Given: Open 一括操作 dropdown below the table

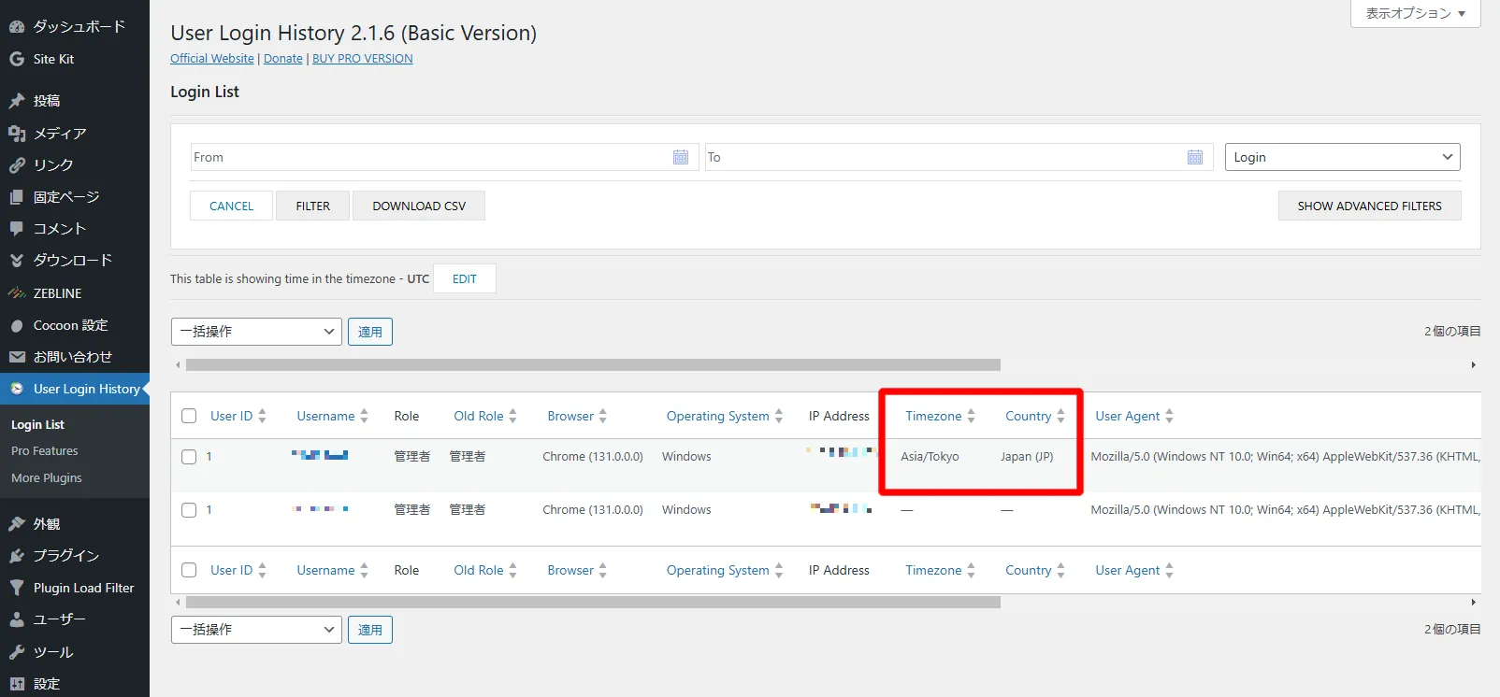Looking at the screenshot, I should pyautogui.click(x=256, y=630).
